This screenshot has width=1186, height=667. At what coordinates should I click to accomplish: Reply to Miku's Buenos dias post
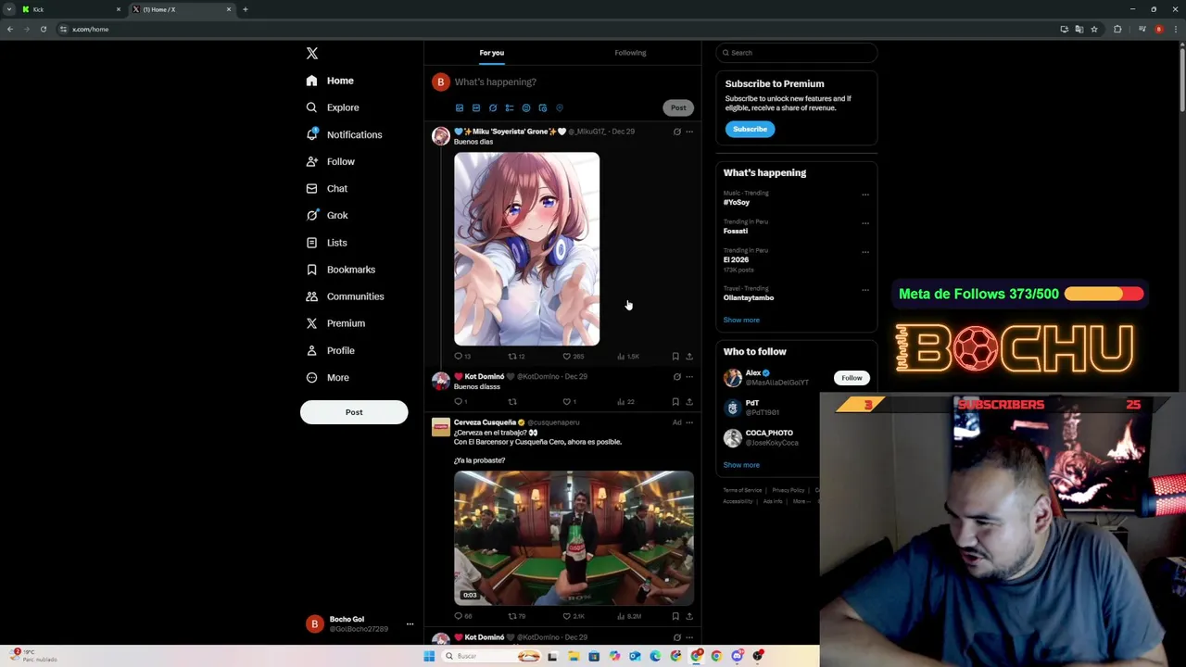coord(461,356)
